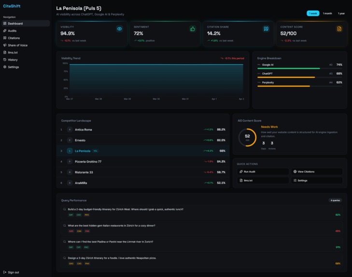Select Pizzeria Grottino 77 row
Screen dimensions: 352x277
[143, 161]
